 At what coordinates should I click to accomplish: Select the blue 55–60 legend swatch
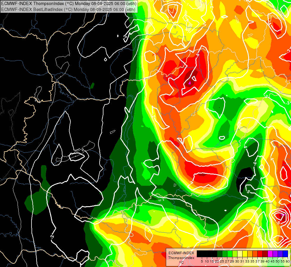click(285, 254)
